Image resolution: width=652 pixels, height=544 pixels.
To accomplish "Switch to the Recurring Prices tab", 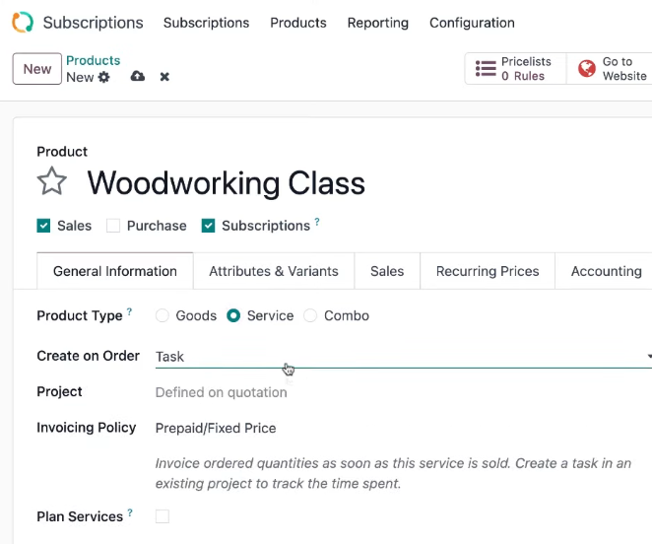I will click(x=488, y=271).
